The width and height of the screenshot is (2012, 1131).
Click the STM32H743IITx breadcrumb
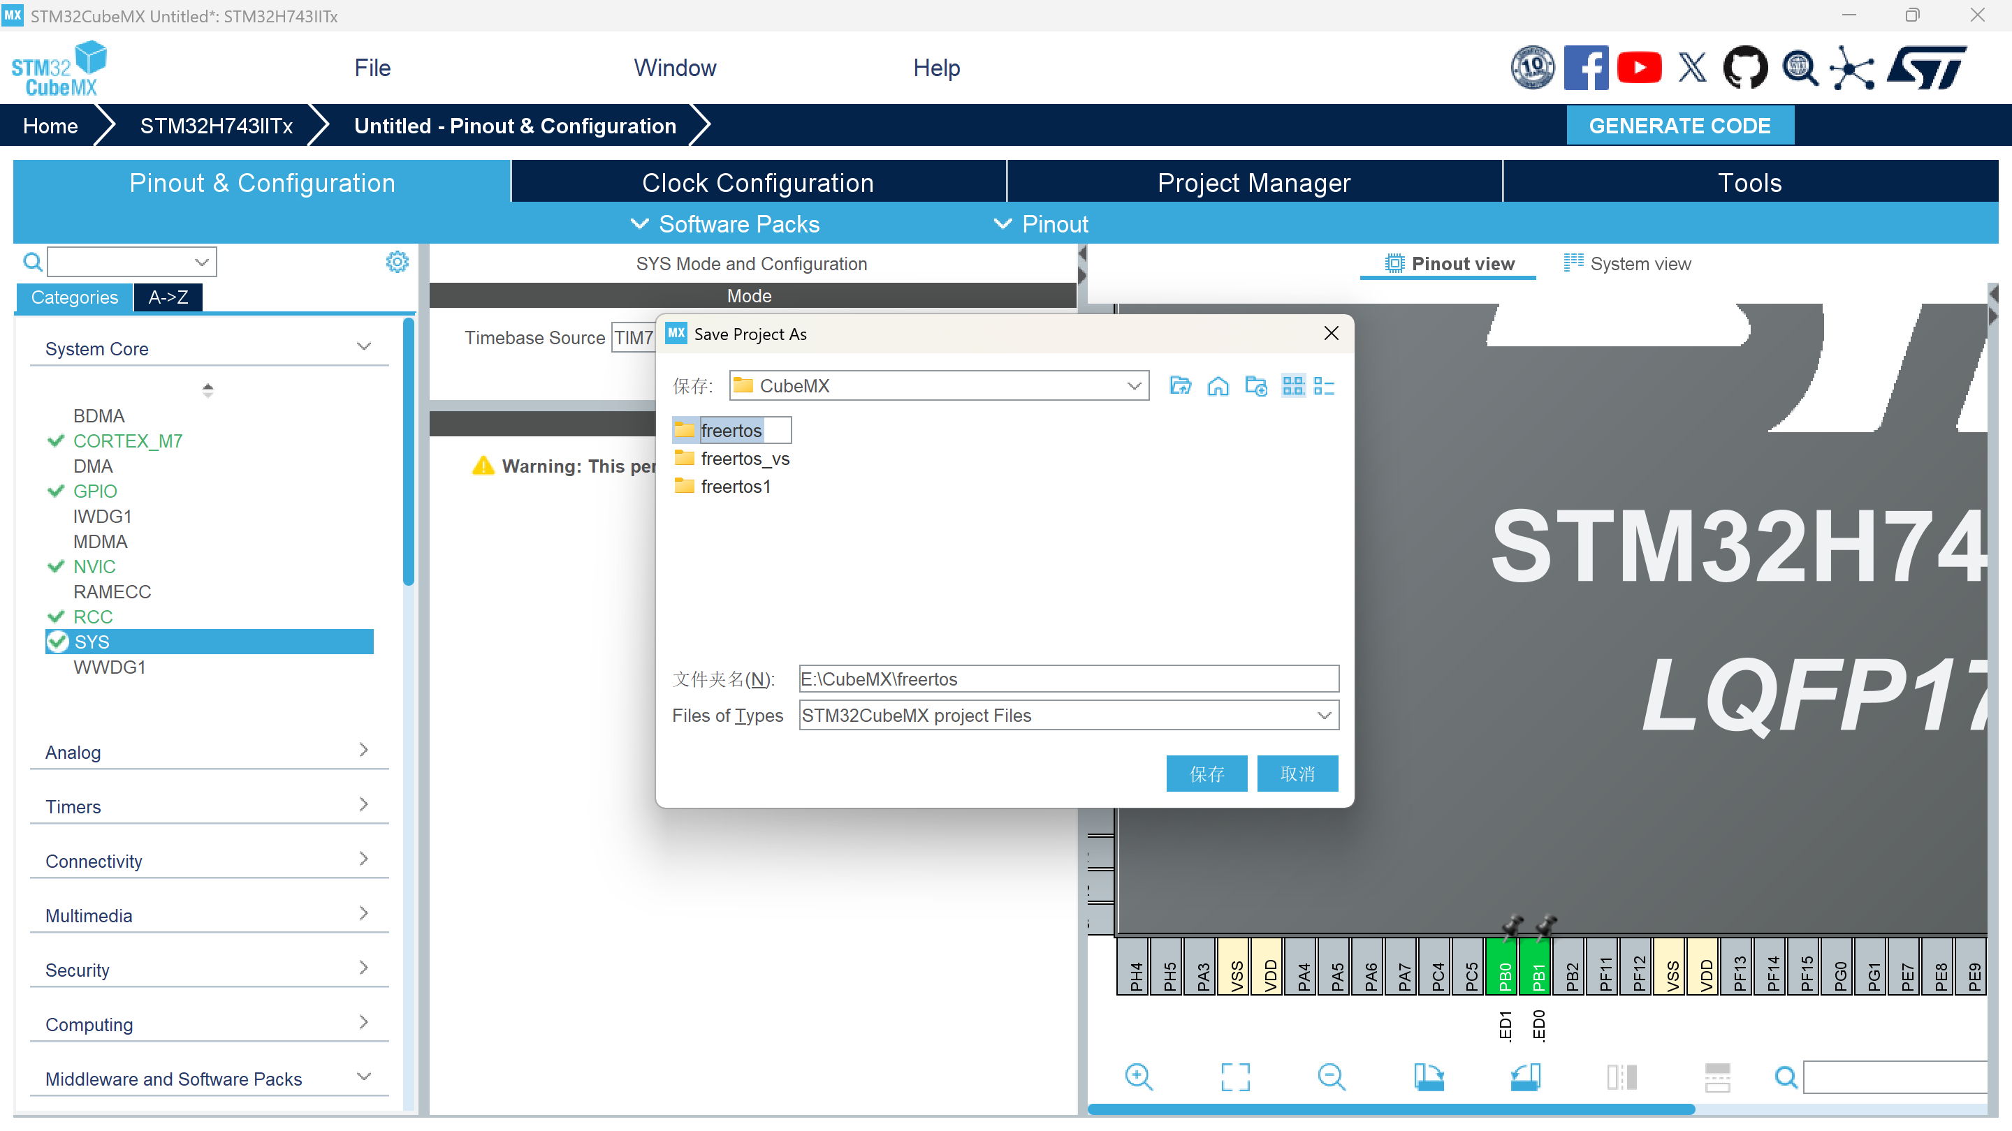point(217,126)
